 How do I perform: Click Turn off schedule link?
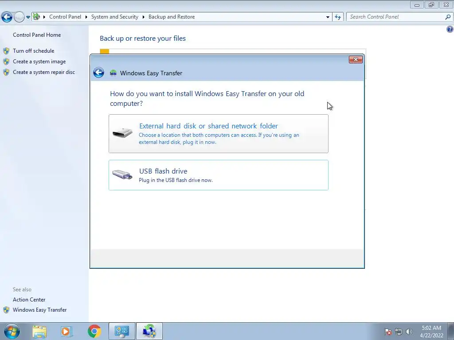coord(34,50)
